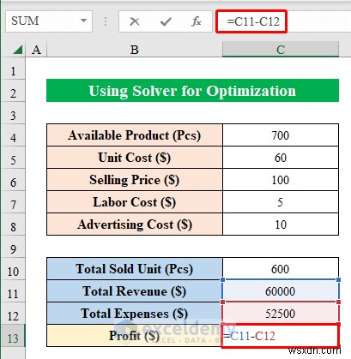This screenshot has width=351, height=359.
Task: Click cell with value 700
Action: click(281, 135)
